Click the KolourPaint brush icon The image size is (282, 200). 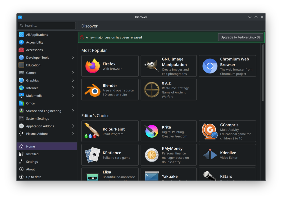tap(92, 131)
